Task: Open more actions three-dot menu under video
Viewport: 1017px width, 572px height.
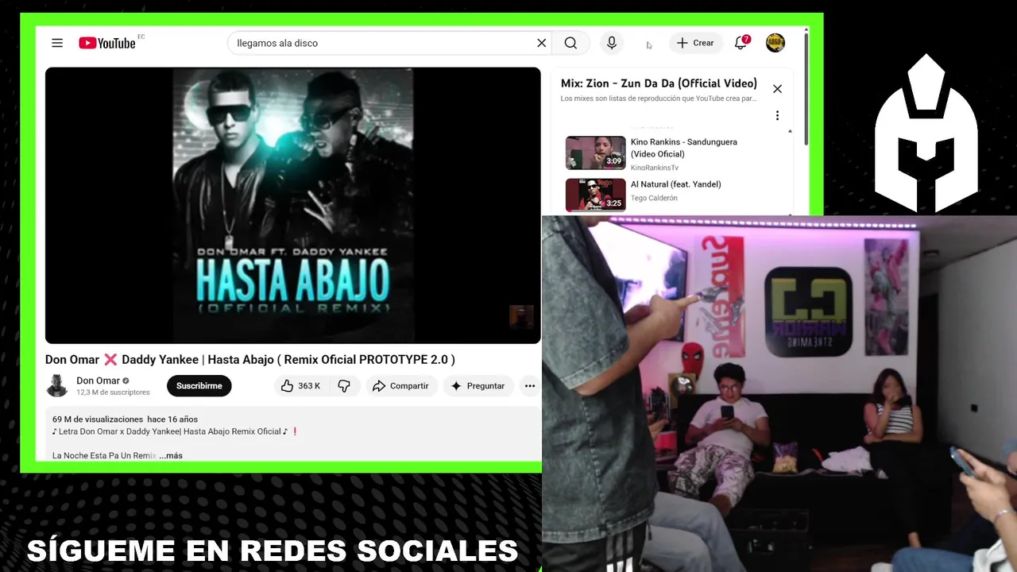Action: click(x=530, y=386)
